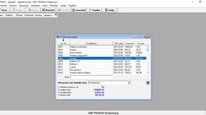Sort by Pavadinimas column header
Screen dimensions: 206x115
click(91, 43)
